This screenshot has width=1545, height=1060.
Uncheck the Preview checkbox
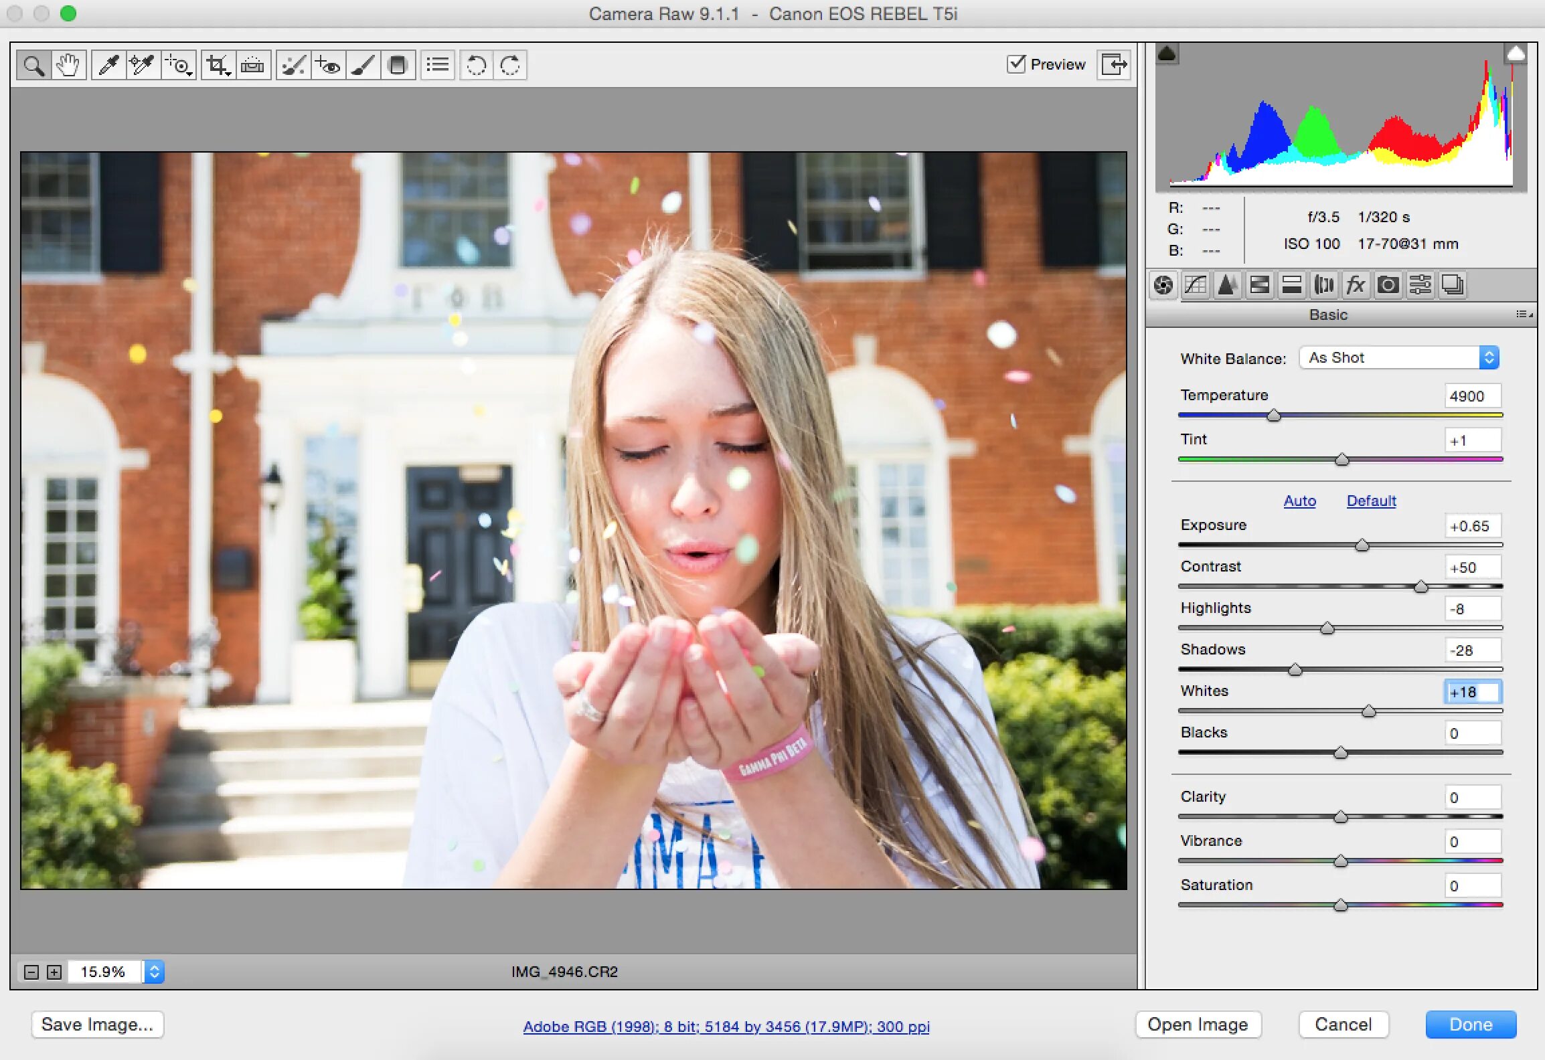tap(1016, 64)
